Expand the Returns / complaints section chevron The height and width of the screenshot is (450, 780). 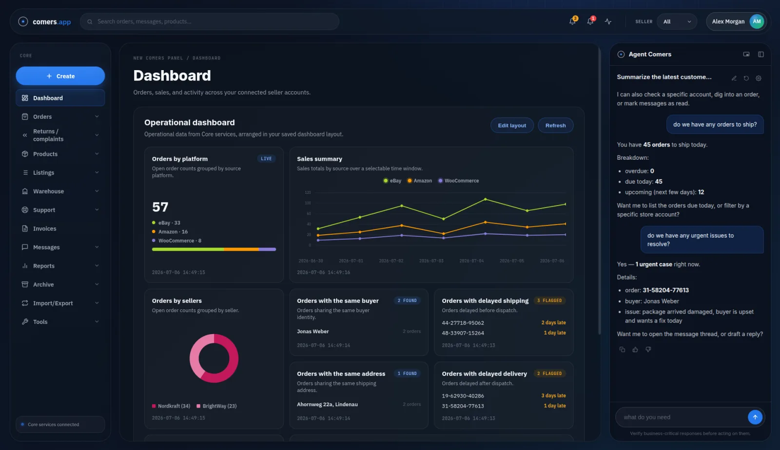tap(97, 135)
